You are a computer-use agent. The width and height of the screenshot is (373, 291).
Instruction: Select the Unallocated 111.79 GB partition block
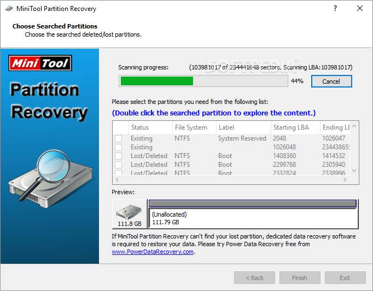point(253,218)
